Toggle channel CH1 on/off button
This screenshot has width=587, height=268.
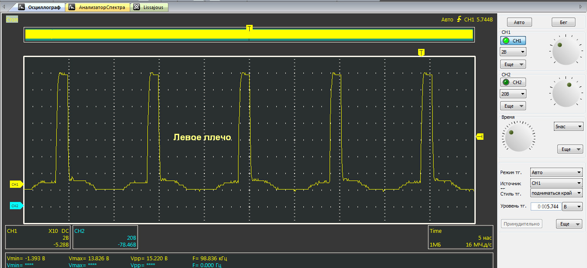tap(513, 41)
